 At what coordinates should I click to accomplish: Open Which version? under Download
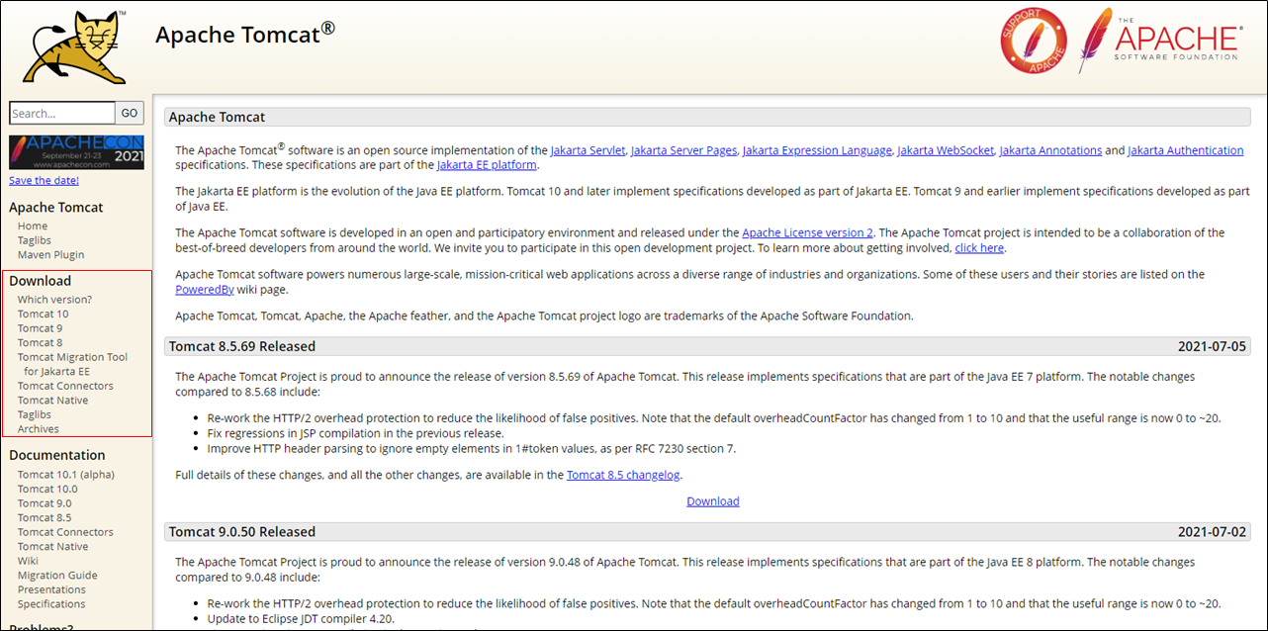pos(54,300)
